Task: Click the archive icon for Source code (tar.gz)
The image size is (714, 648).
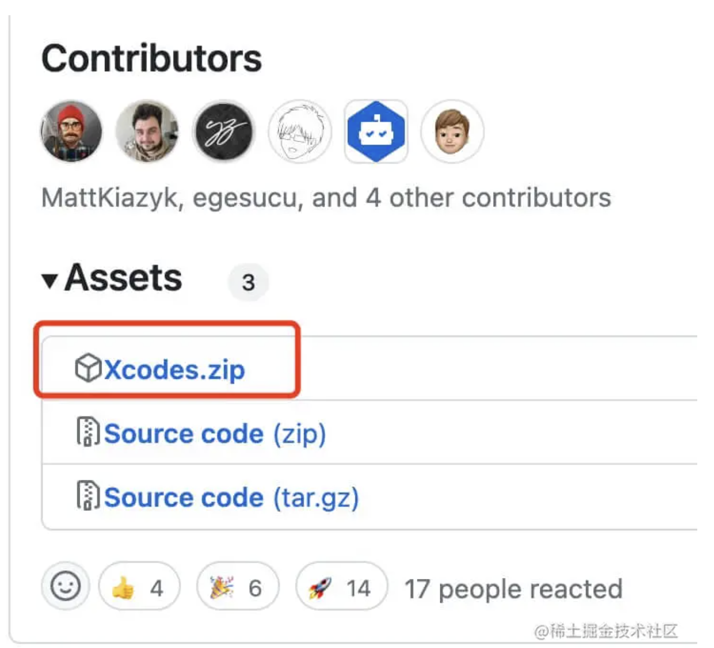Action: [88, 495]
